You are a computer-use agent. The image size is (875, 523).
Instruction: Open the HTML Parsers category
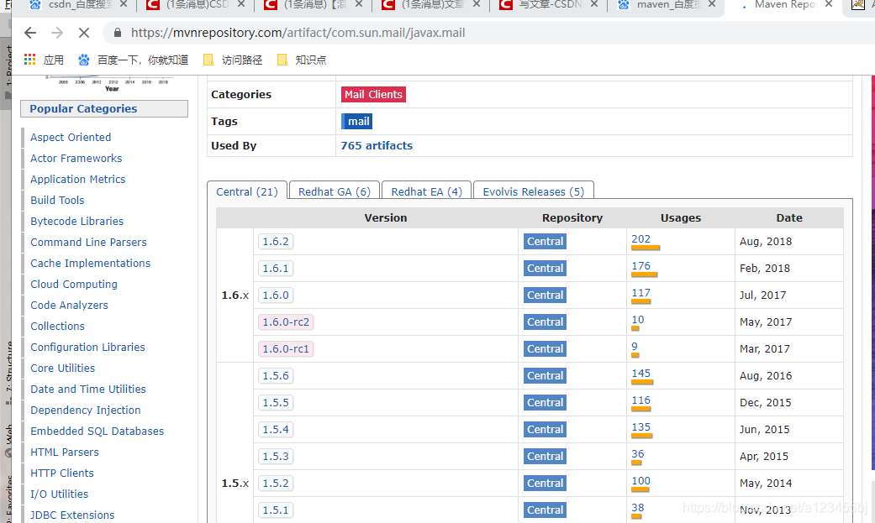tap(64, 452)
